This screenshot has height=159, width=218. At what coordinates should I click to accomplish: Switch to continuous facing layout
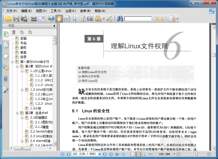[151, 154]
